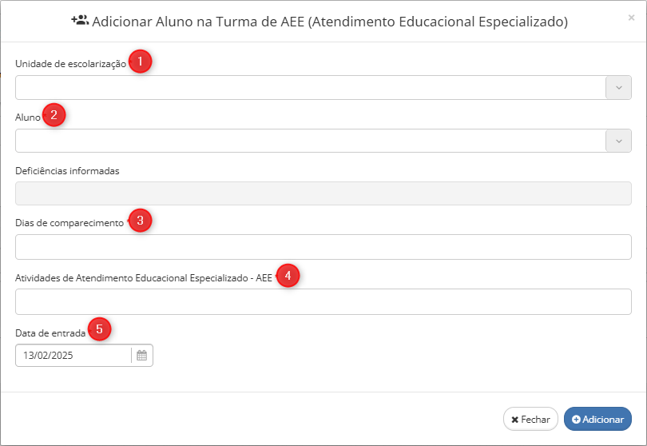Click the red marker number 3
The image size is (647, 446).
(141, 220)
